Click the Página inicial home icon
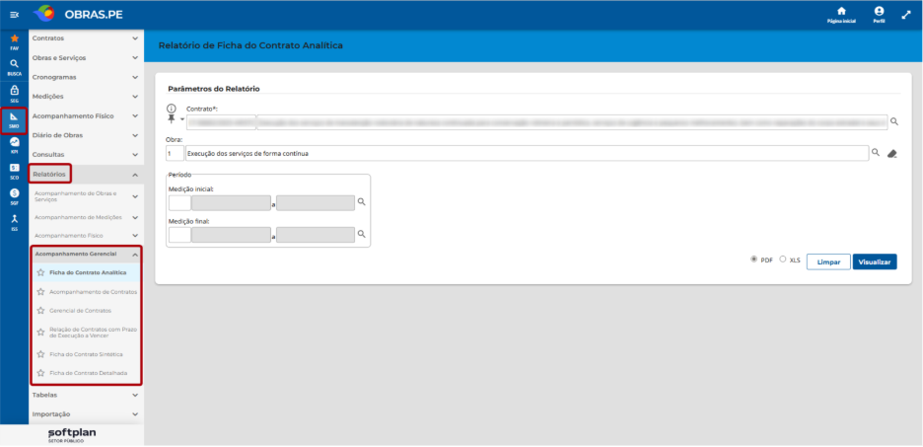Image resolution: width=923 pixels, height=447 pixels. tap(841, 11)
